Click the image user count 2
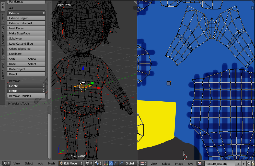The width and height of the screenshot is (255, 166). (x=238, y=163)
